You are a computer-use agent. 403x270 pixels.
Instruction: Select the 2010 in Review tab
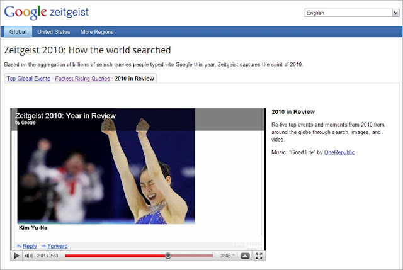(x=134, y=79)
